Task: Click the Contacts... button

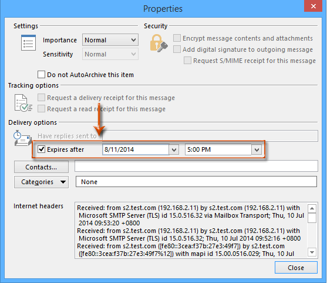Action: pyautogui.click(x=41, y=167)
